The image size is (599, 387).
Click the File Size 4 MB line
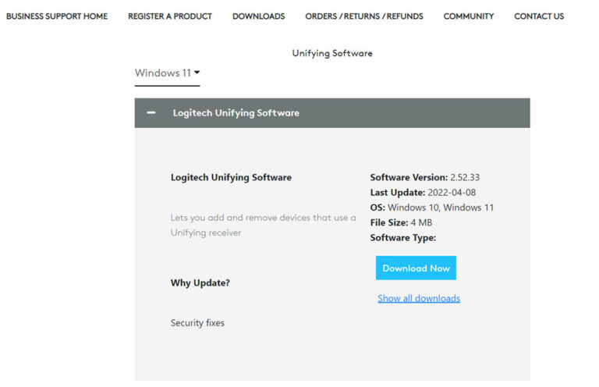pyautogui.click(x=401, y=222)
